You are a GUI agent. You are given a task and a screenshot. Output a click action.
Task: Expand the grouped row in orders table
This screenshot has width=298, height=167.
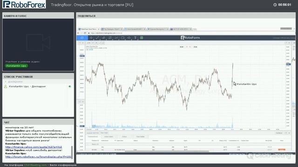(88, 144)
